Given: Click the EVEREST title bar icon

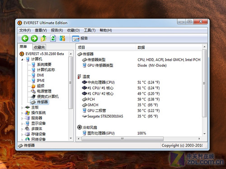Looking at the screenshot, I should coord(20,23).
